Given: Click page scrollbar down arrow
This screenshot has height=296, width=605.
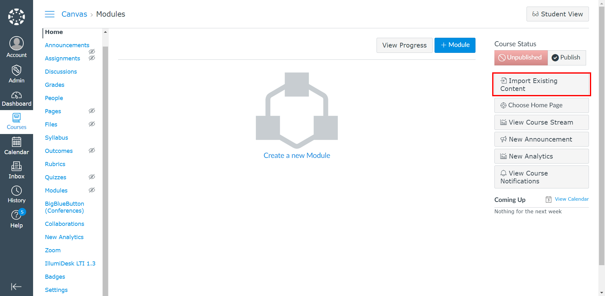Looking at the screenshot, I should (602, 293).
